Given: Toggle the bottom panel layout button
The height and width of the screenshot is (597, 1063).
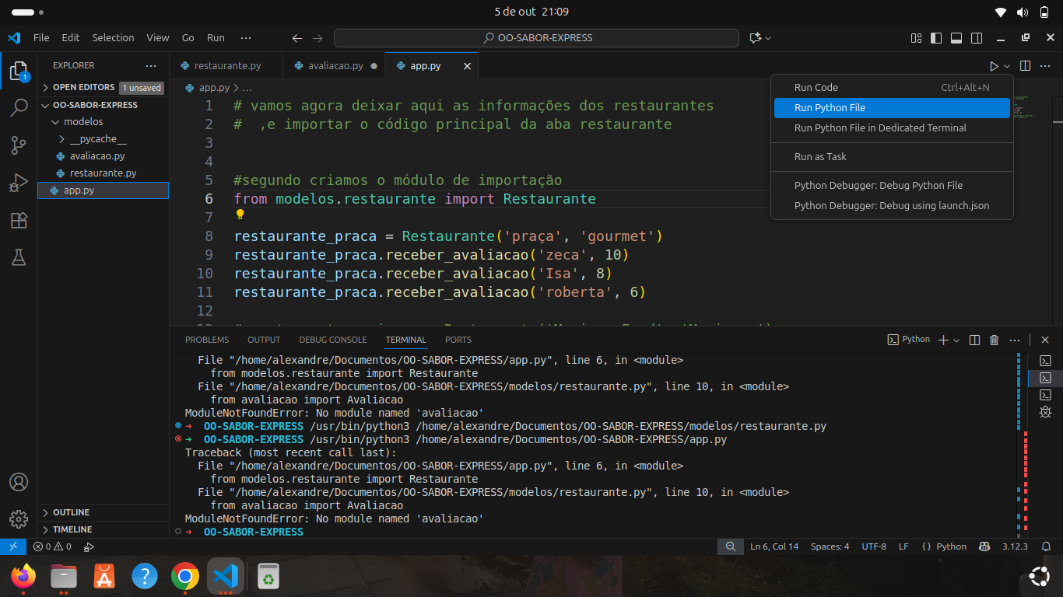Looking at the screenshot, I should (956, 38).
